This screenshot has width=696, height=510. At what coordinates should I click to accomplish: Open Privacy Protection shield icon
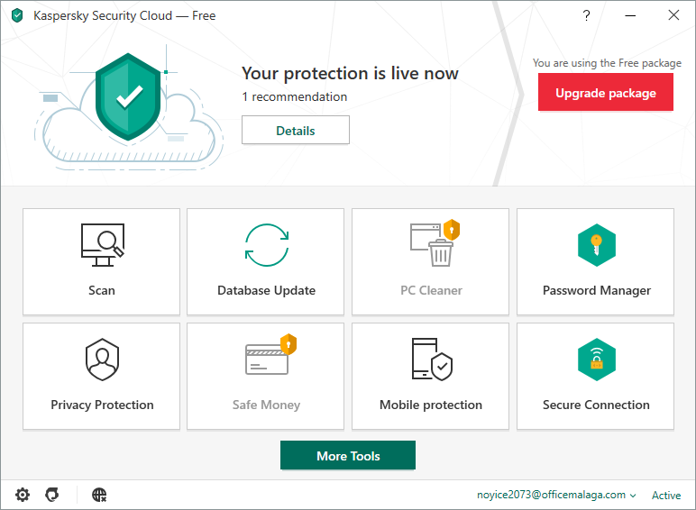(x=102, y=360)
